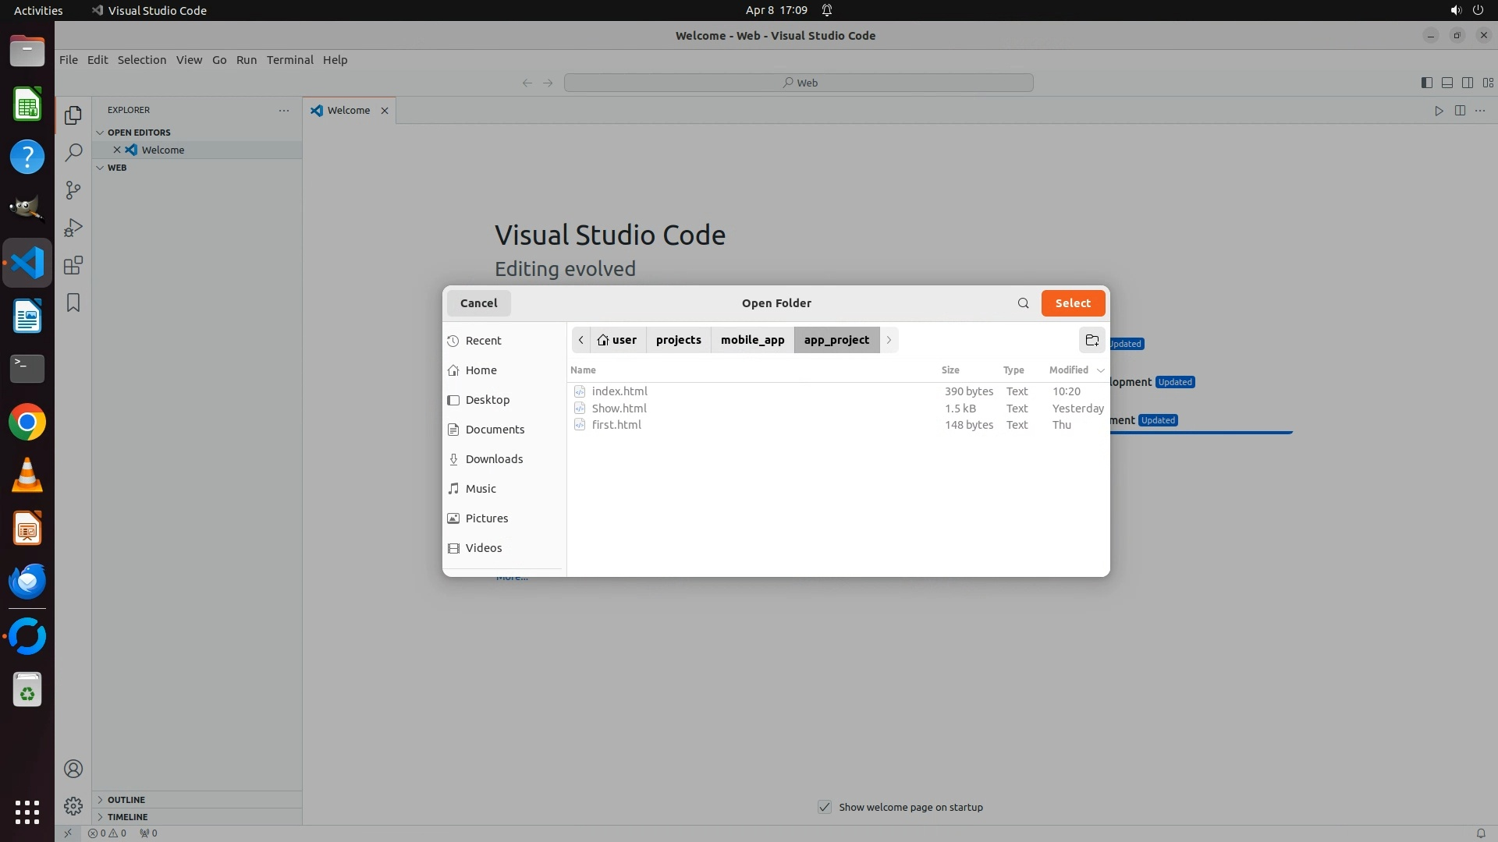The width and height of the screenshot is (1498, 842).
Task: Open the Run and Debug icon
Action: tap(73, 228)
